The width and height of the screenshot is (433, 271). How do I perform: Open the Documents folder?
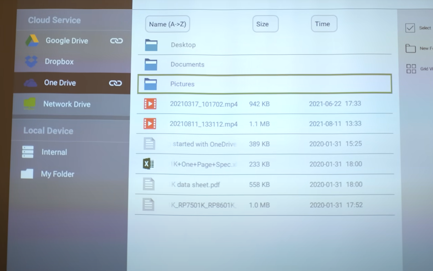tap(187, 64)
